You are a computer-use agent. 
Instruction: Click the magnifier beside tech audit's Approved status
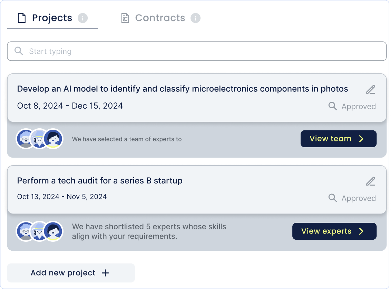coord(333,198)
